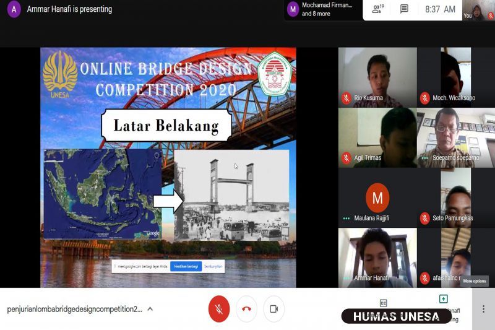495x330 pixels.
Task: Open the chat messages icon
Action: tap(404, 9)
